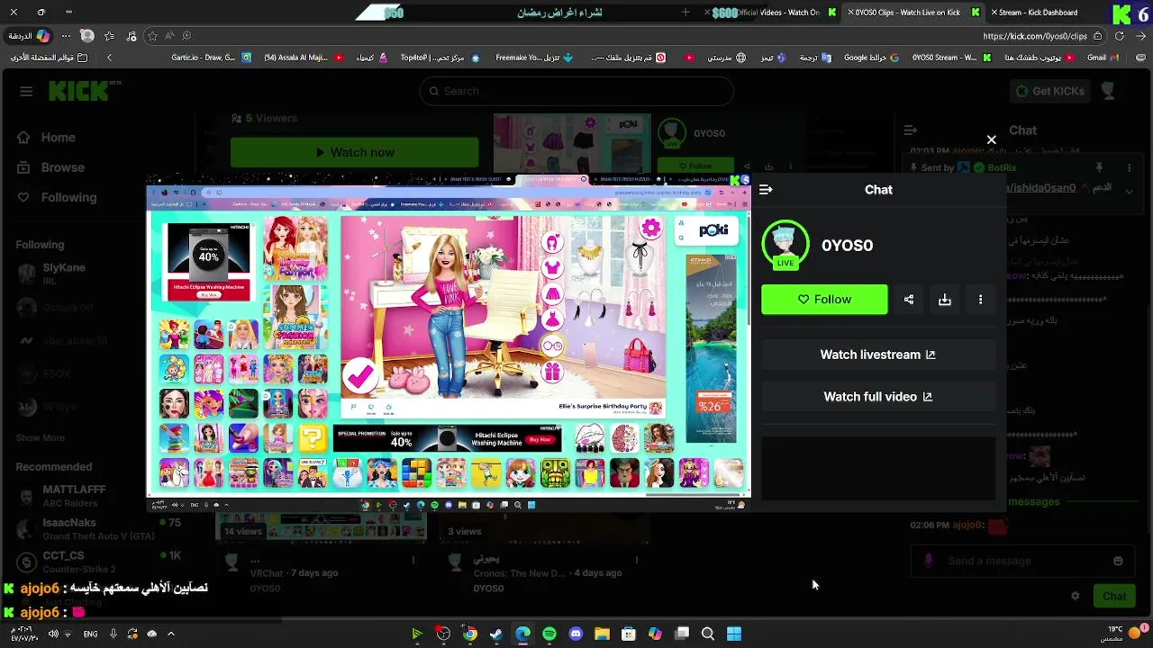Image resolution: width=1153 pixels, height=648 pixels.
Task: Click the green Chat send button
Action: click(1114, 596)
